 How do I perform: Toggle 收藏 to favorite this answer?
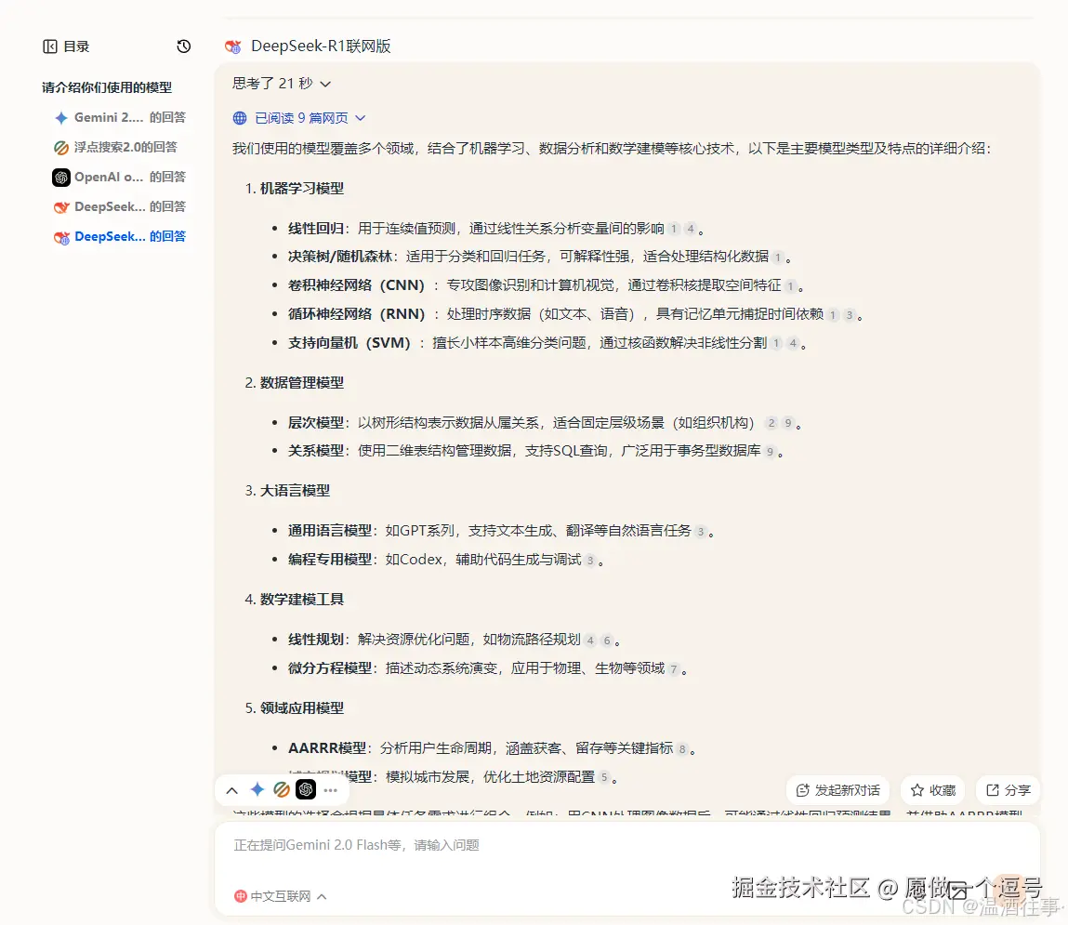(932, 789)
